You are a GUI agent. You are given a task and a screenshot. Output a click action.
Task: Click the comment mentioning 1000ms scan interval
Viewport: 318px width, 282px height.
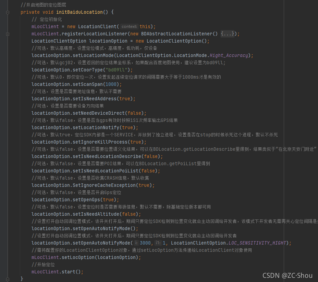[x=126, y=77]
